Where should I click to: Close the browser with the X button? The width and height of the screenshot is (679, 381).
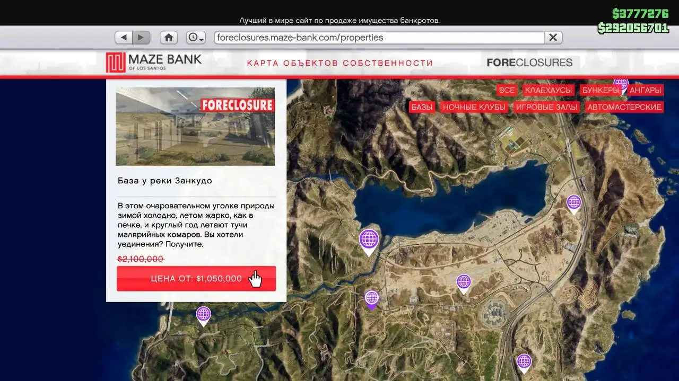[x=553, y=38]
